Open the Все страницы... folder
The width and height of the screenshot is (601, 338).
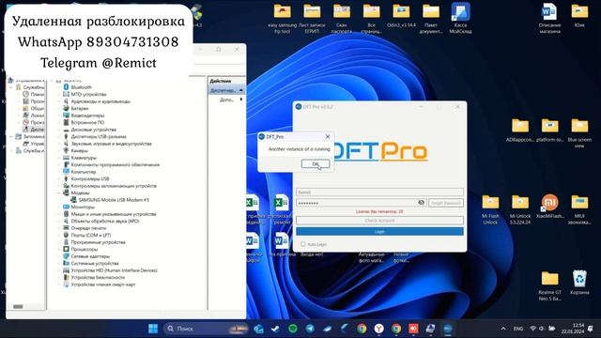coord(372,18)
